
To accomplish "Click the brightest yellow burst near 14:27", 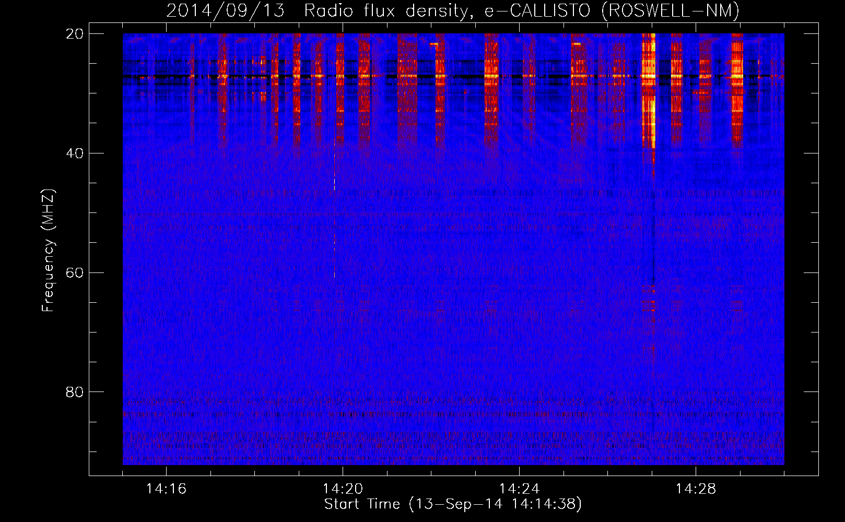I will coord(649,90).
